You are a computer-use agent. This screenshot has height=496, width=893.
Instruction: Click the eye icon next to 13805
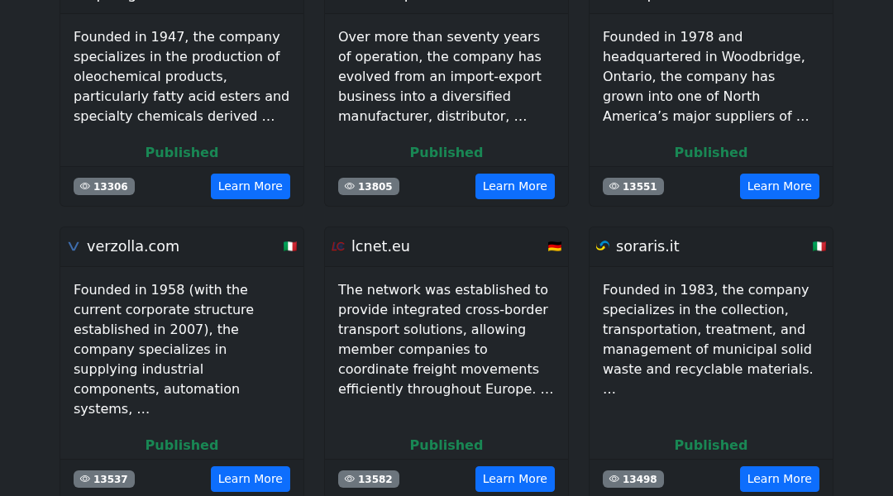pos(350,186)
